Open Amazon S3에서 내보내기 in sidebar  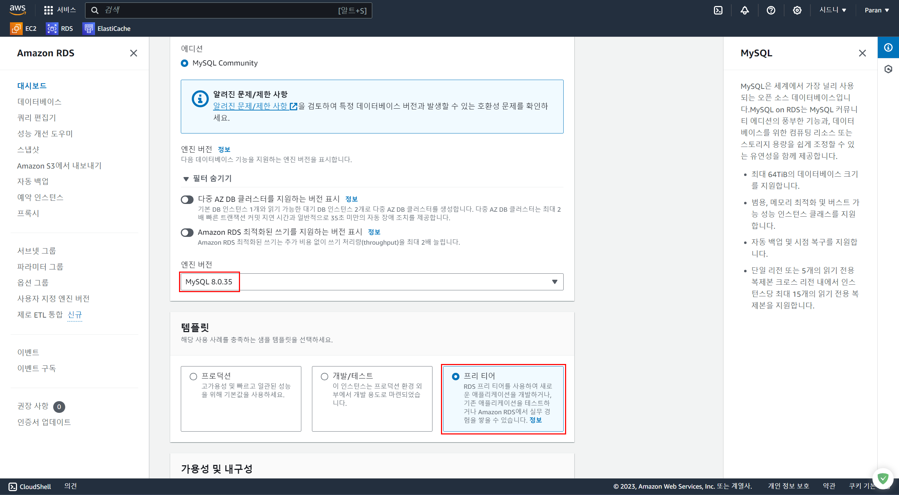coord(59,166)
